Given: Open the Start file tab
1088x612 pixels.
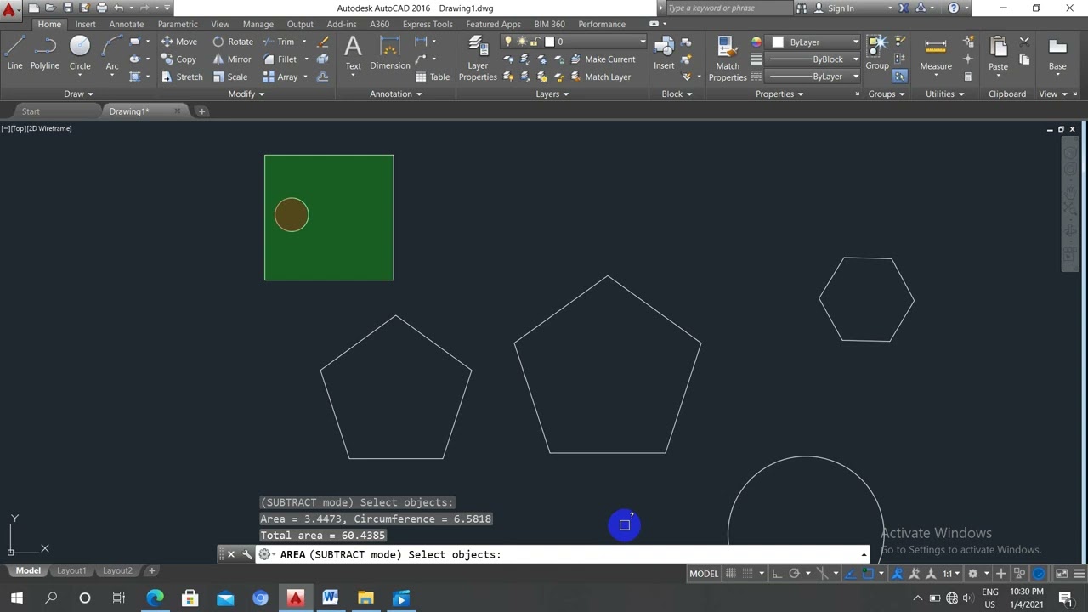Looking at the screenshot, I should coord(31,111).
